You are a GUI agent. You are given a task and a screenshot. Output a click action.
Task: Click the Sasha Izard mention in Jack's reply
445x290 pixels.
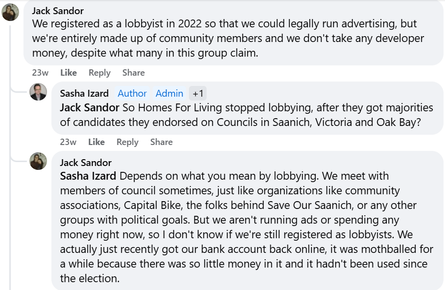(88, 176)
